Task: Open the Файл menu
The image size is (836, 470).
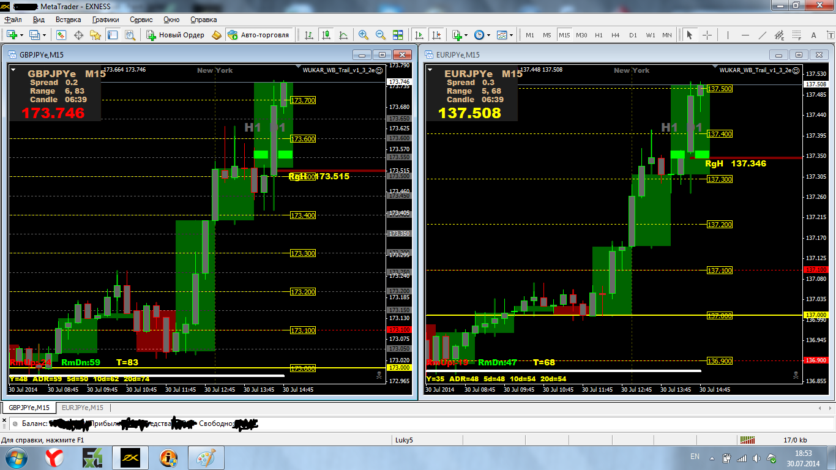Action: coord(13,20)
